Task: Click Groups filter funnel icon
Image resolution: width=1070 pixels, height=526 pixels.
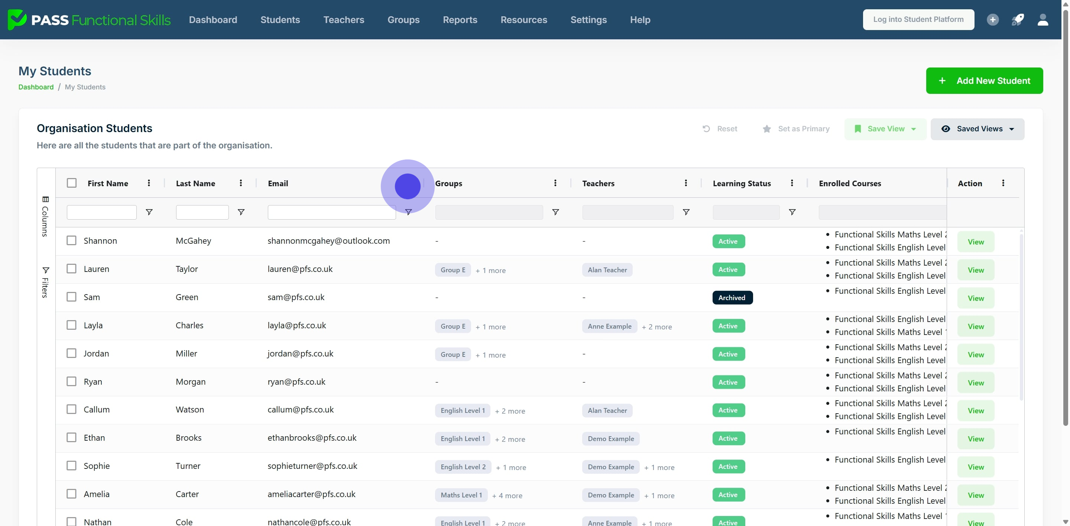Action: 555,212
